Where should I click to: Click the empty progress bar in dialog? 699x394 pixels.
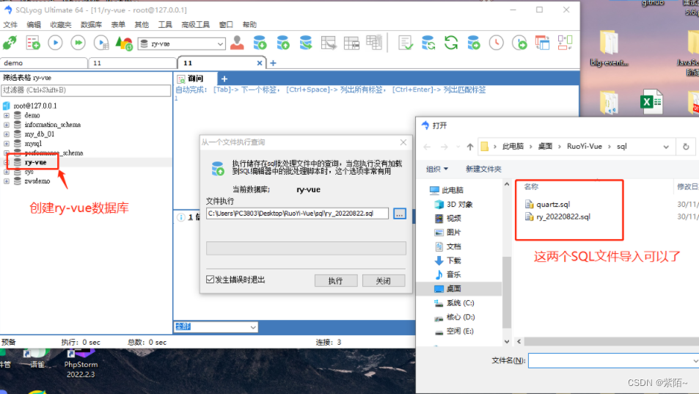306,248
